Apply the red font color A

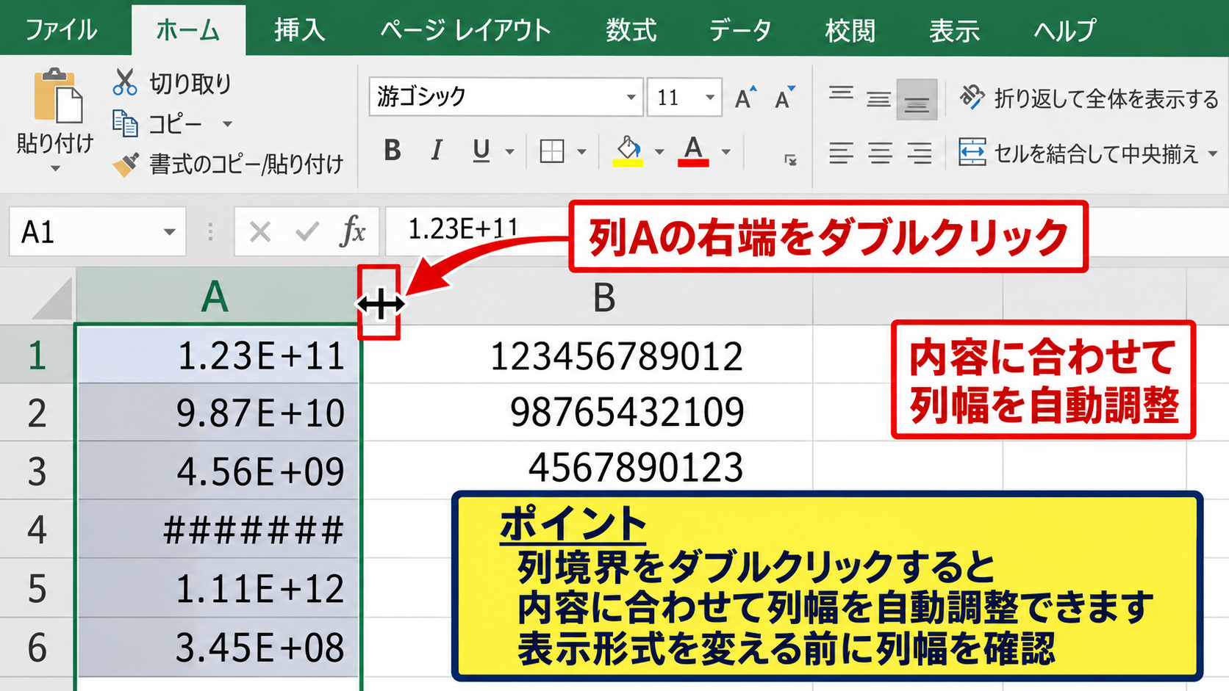coord(693,151)
